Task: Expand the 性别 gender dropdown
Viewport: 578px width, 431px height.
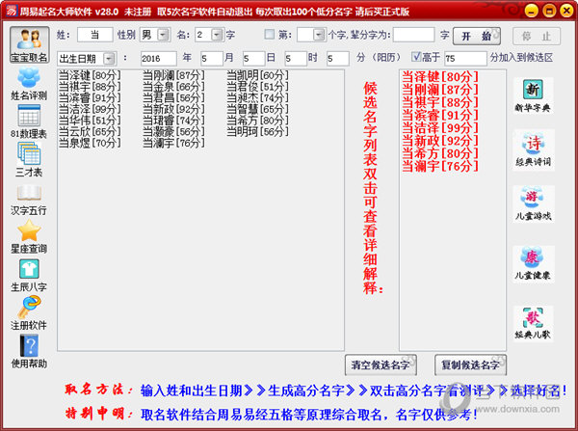Action: pos(163,35)
